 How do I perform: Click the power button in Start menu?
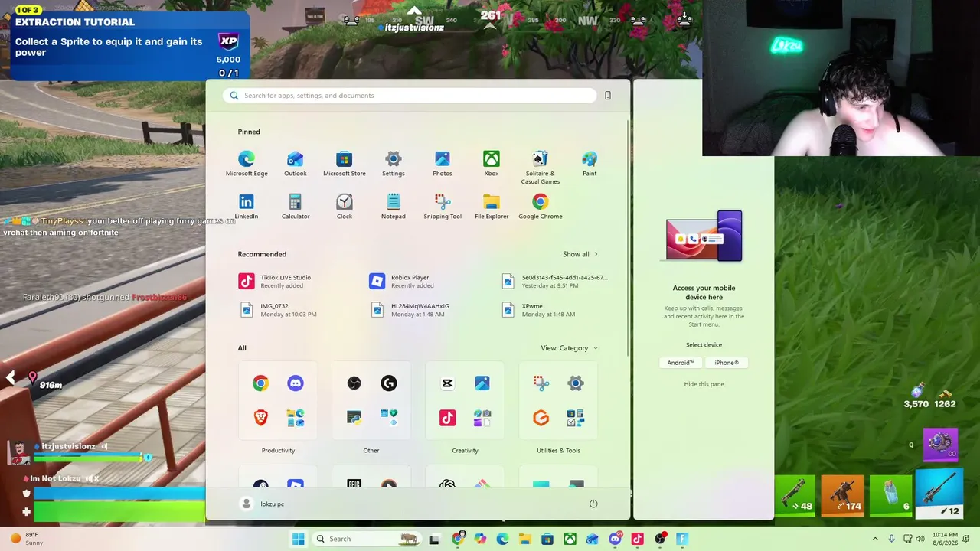pyautogui.click(x=593, y=504)
